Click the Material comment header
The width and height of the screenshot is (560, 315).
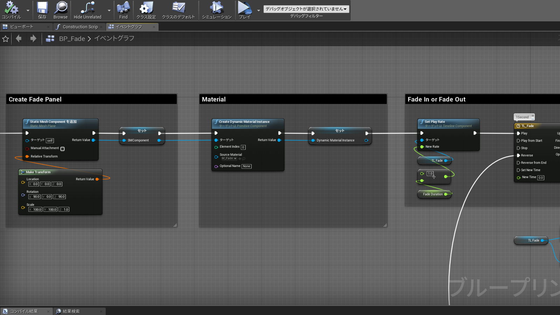[293, 99]
